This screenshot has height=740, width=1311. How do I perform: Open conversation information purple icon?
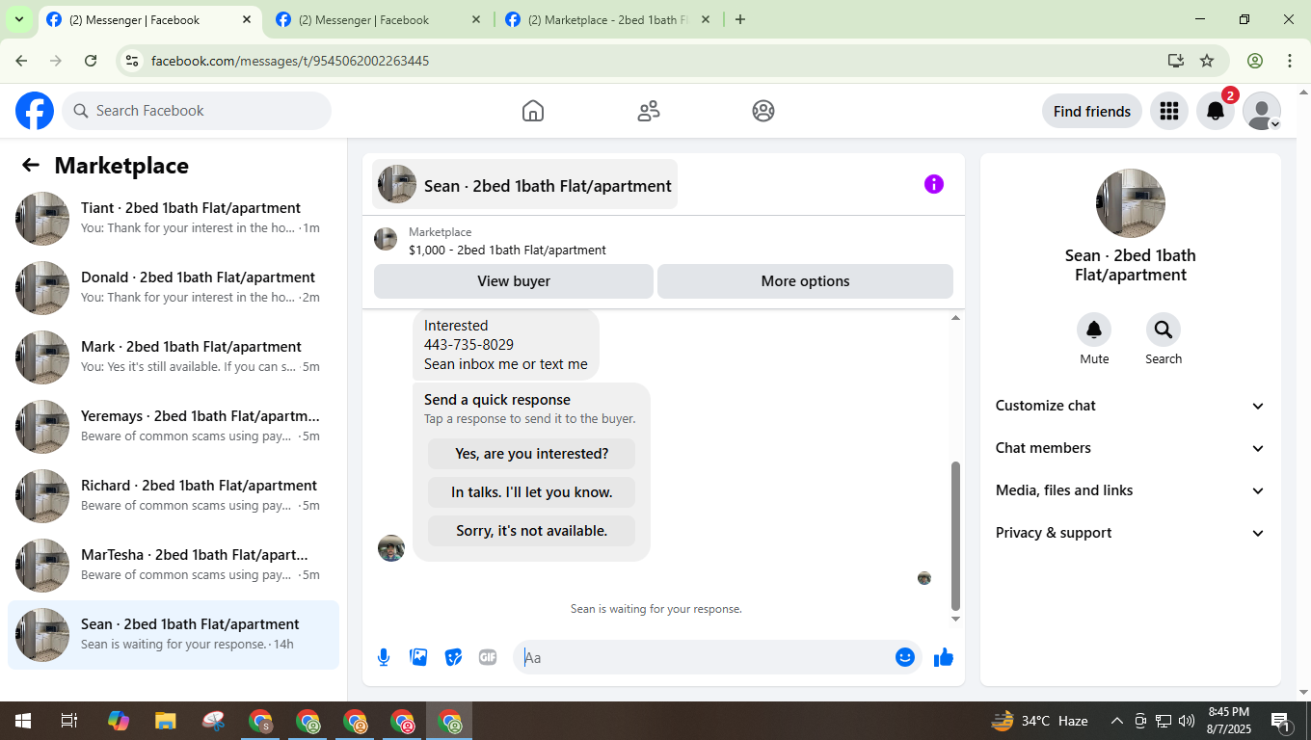[x=934, y=184]
